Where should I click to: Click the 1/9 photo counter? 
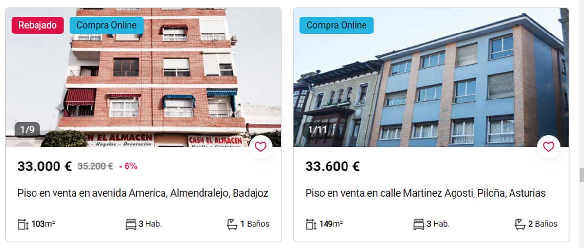(x=27, y=130)
